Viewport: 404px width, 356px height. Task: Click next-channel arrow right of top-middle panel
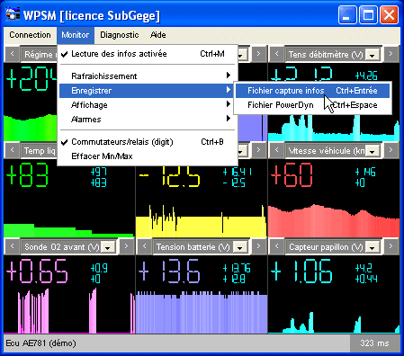tap(258, 54)
